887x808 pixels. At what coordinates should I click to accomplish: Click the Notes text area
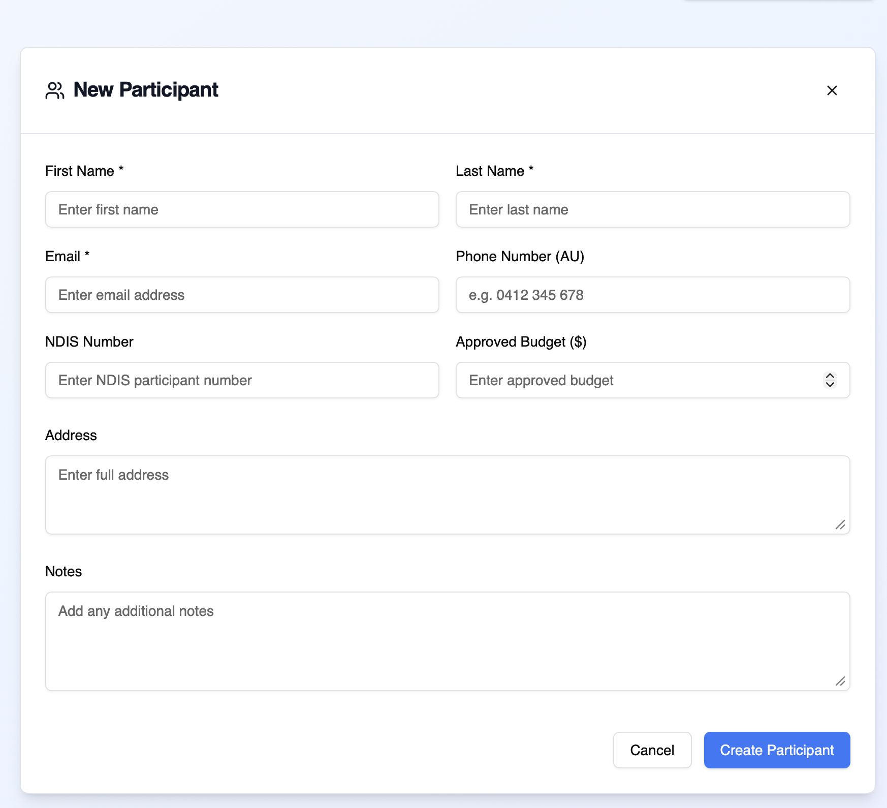point(448,641)
